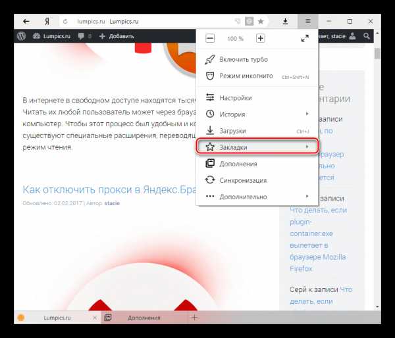Expand the История submenu
The image size is (395, 338).
click(x=257, y=114)
